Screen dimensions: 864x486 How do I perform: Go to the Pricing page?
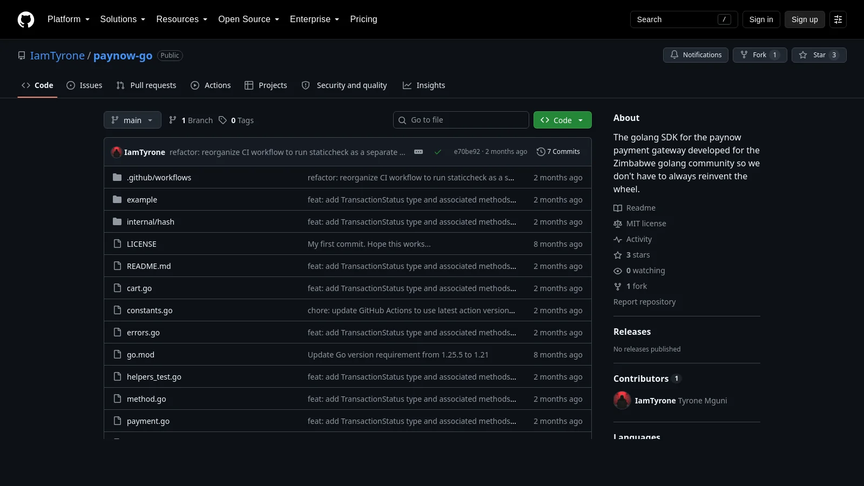click(363, 19)
